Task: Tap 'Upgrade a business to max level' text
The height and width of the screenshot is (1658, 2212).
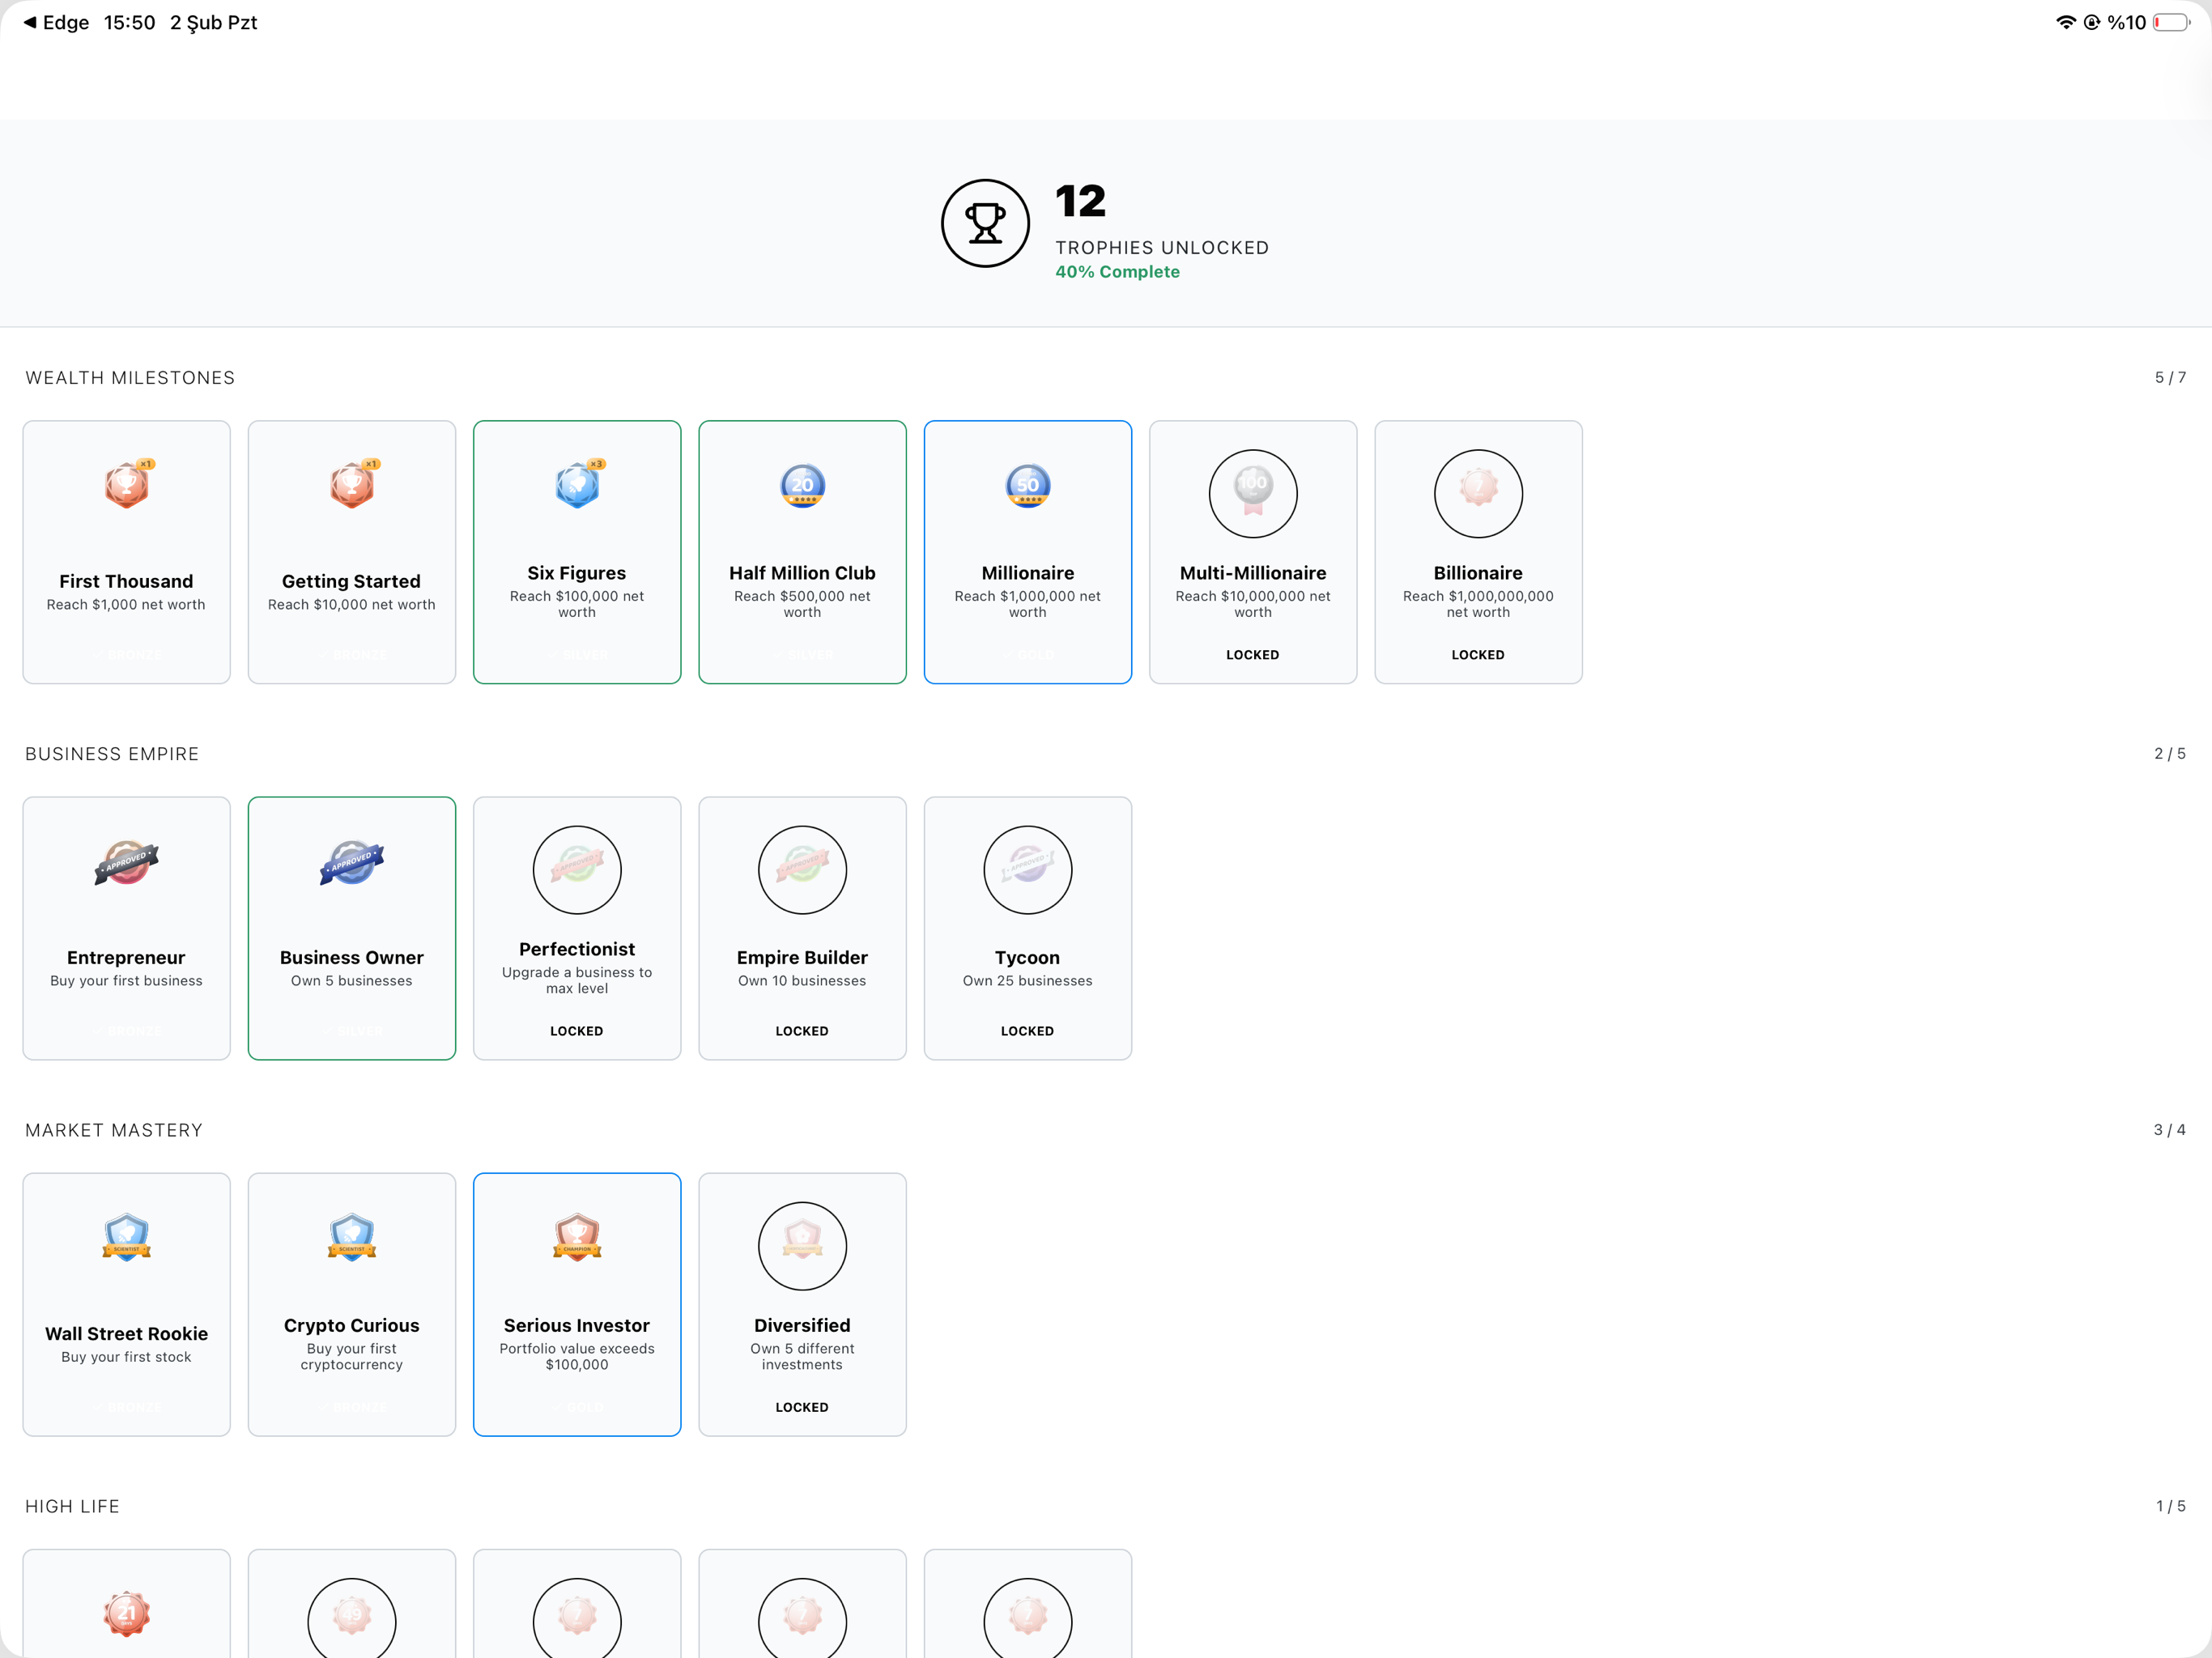Action: (577, 980)
